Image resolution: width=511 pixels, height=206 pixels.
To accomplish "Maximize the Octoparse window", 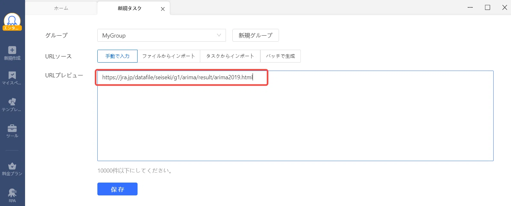I will (x=488, y=7).
